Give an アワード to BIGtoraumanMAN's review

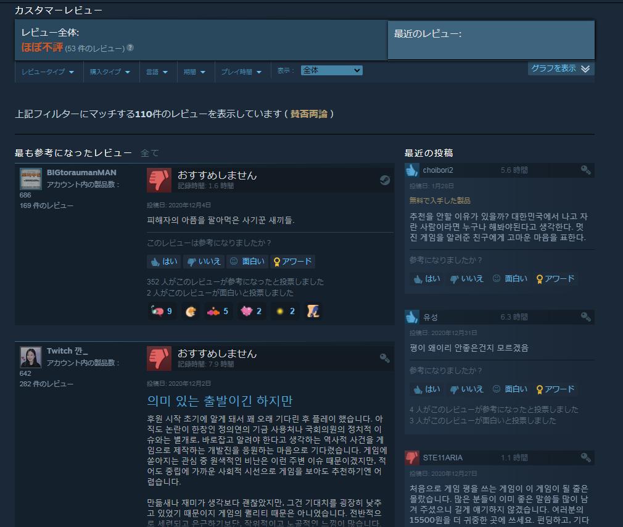tap(293, 262)
